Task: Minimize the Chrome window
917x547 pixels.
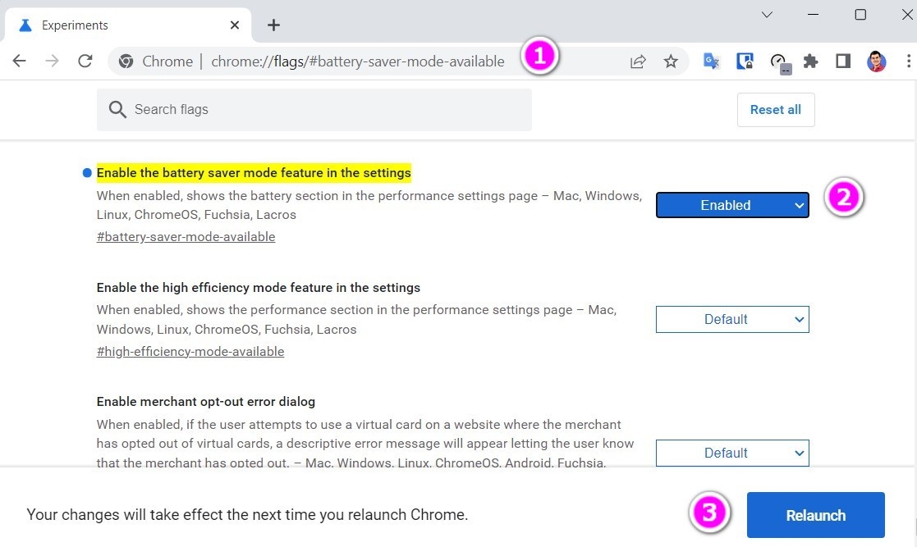Action: click(x=813, y=15)
